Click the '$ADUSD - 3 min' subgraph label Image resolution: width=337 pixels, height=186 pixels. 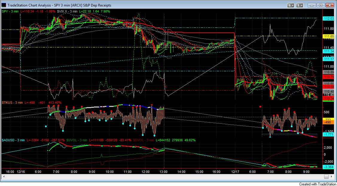click(13, 140)
